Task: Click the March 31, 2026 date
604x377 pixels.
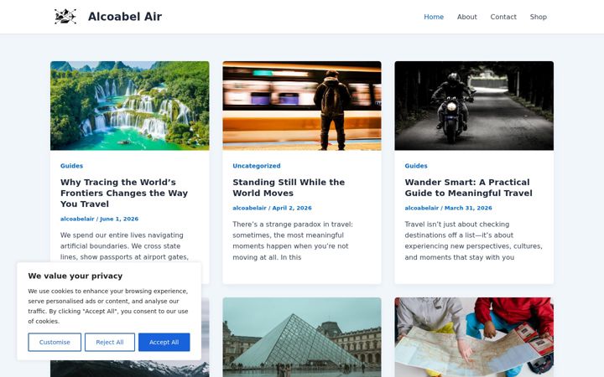Action: point(468,208)
